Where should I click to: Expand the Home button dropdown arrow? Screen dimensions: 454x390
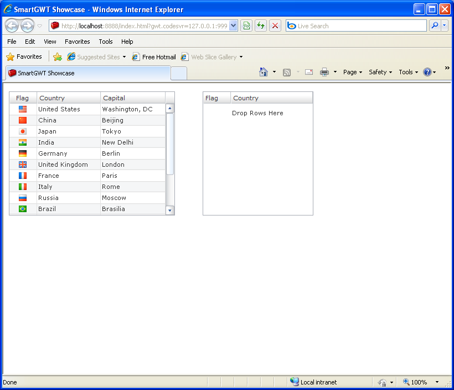(x=274, y=72)
